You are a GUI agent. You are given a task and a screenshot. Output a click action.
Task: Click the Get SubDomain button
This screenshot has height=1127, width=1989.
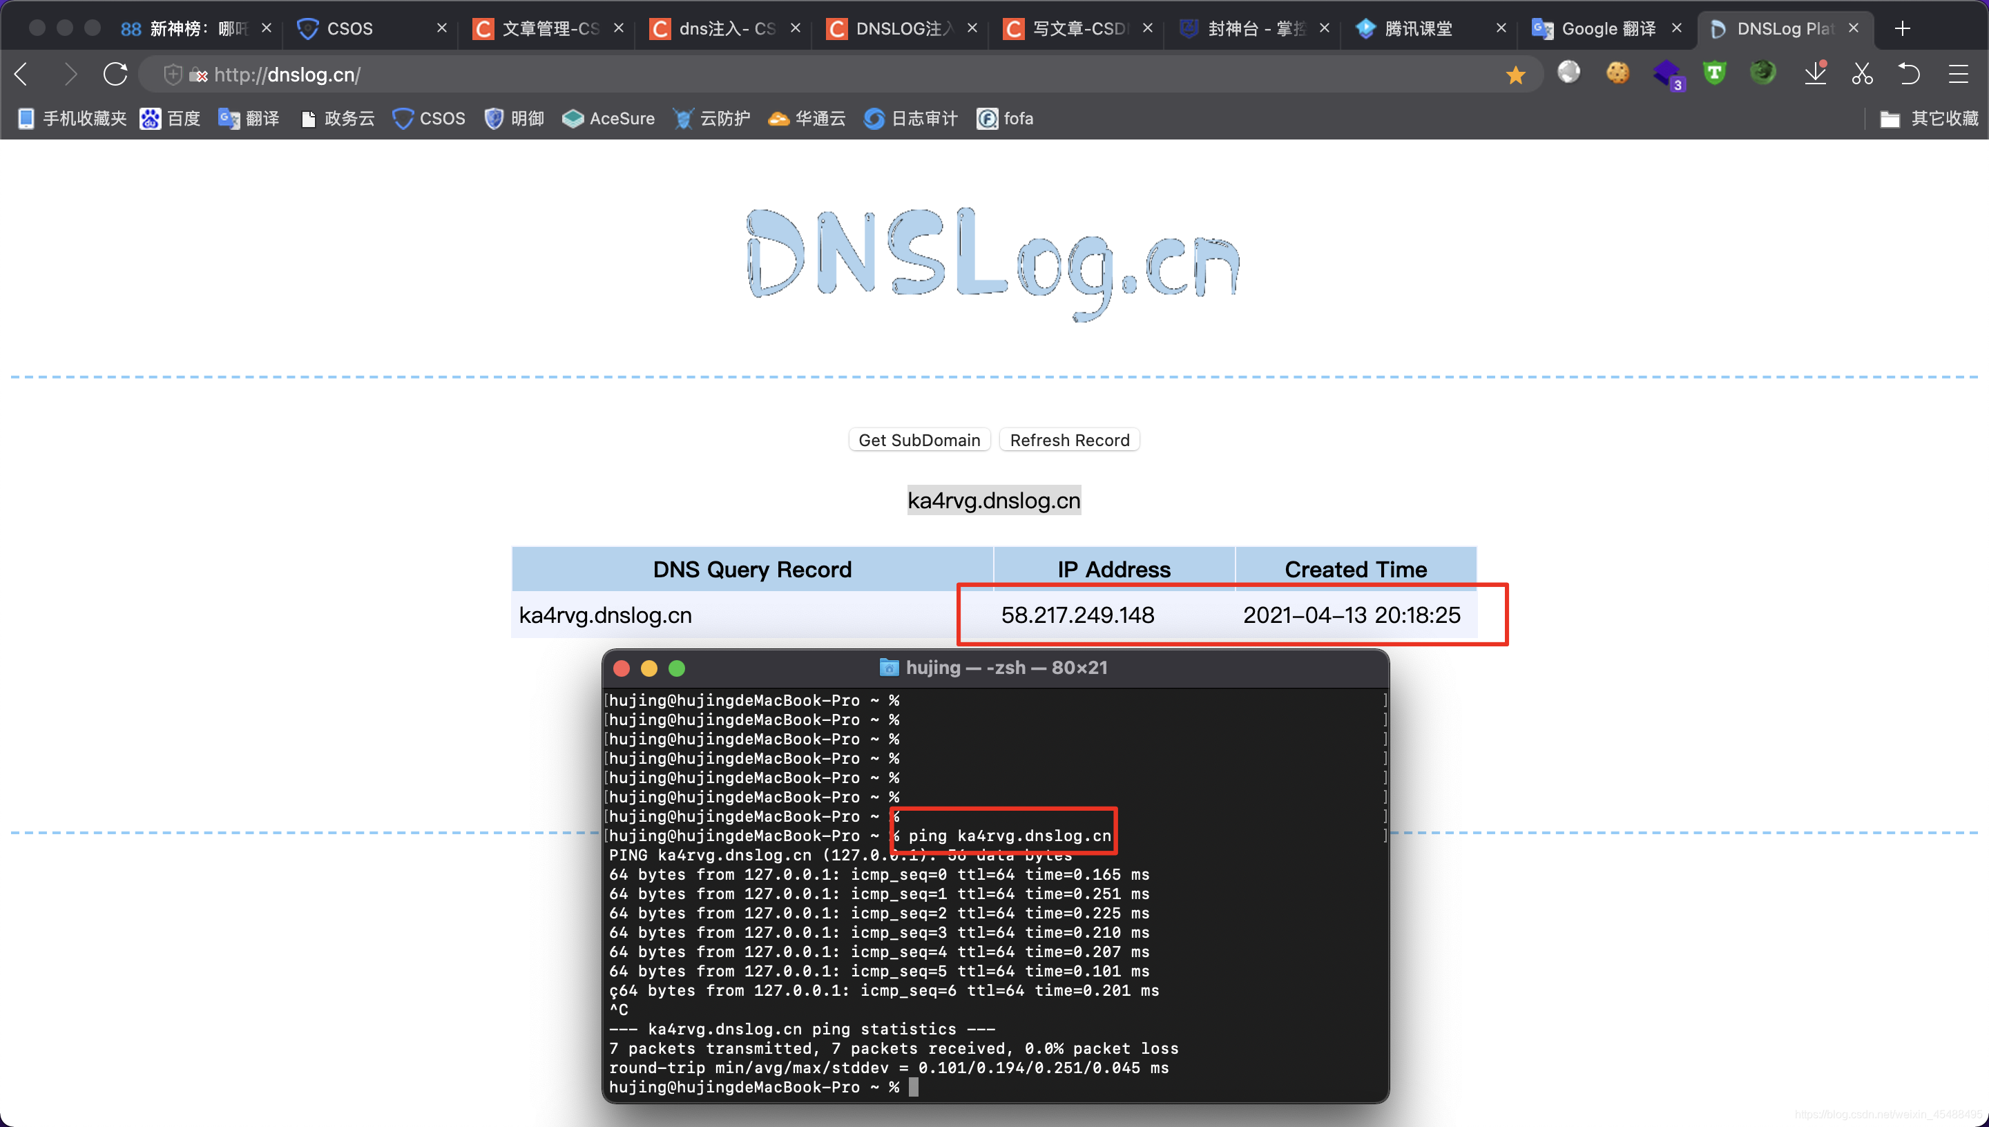click(919, 440)
